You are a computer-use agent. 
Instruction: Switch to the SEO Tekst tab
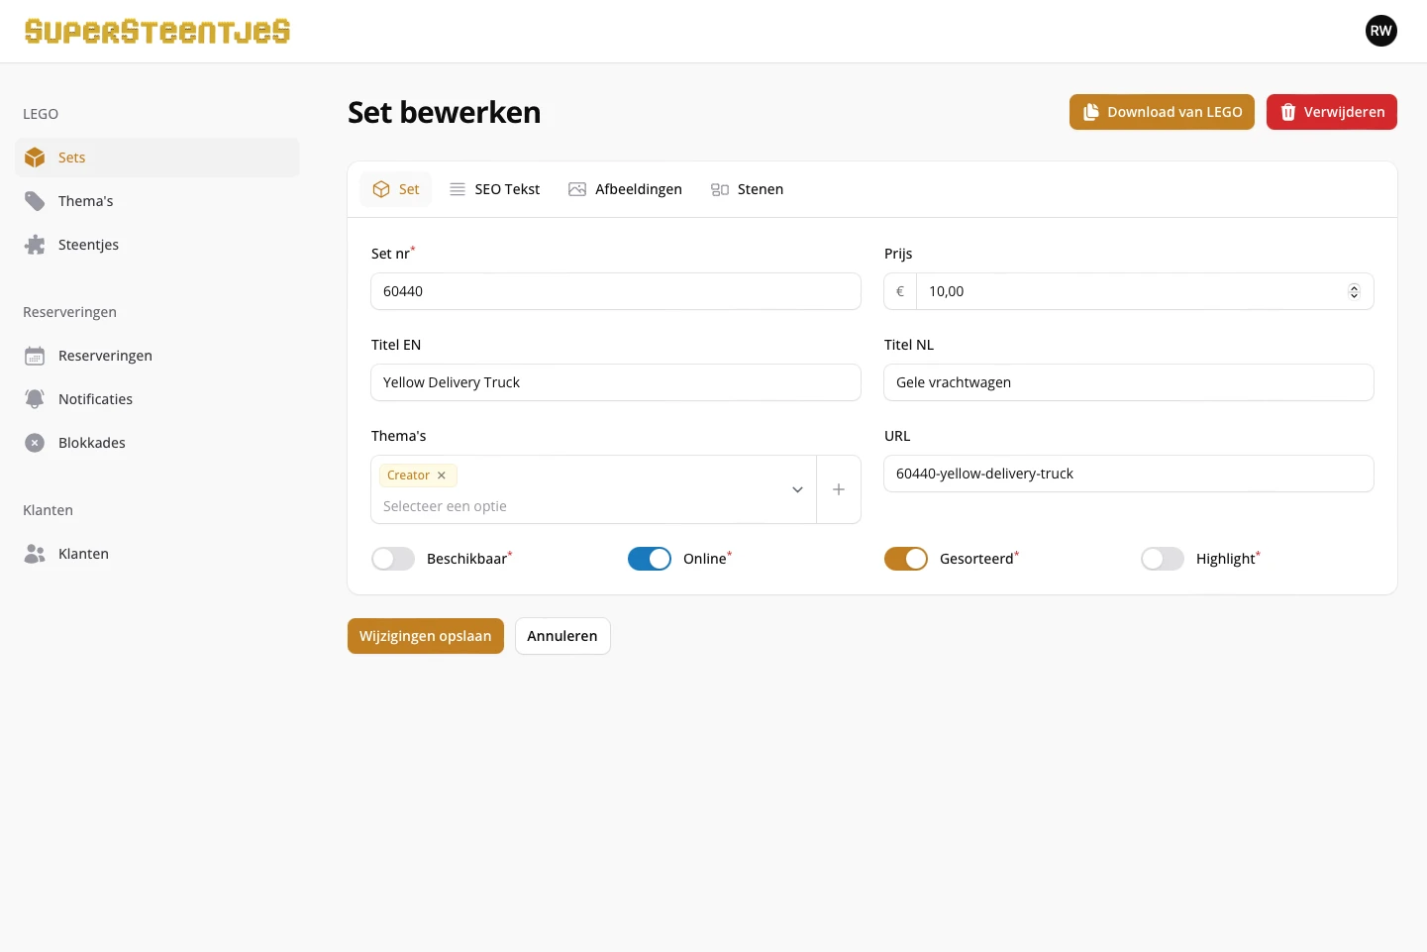click(495, 189)
